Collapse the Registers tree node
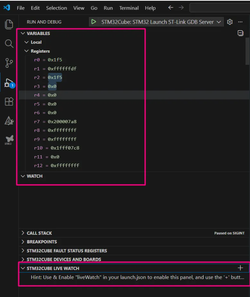Viewport: 250px width, 297px height. pyautogui.click(x=27, y=51)
